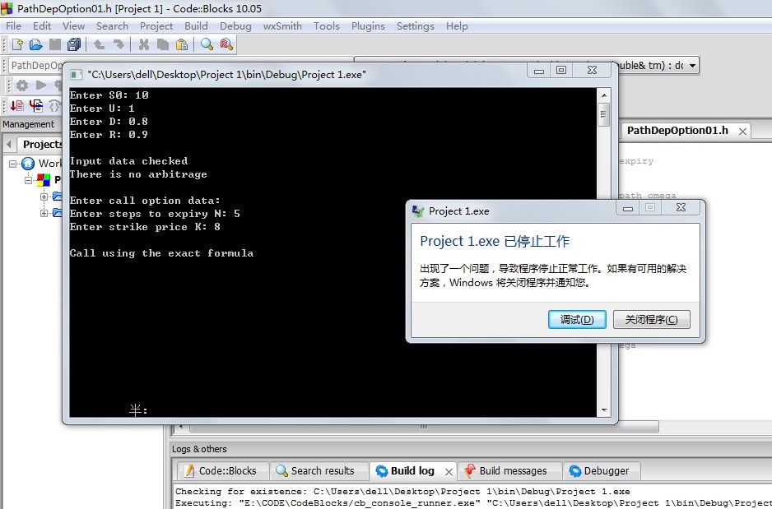Expand the second folder under the project
The height and width of the screenshot is (509, 772).
tap(44, 213)
